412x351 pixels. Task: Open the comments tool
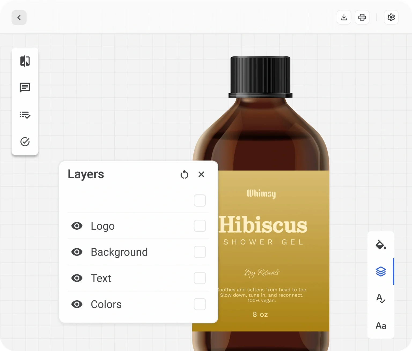tap(25, 88)
